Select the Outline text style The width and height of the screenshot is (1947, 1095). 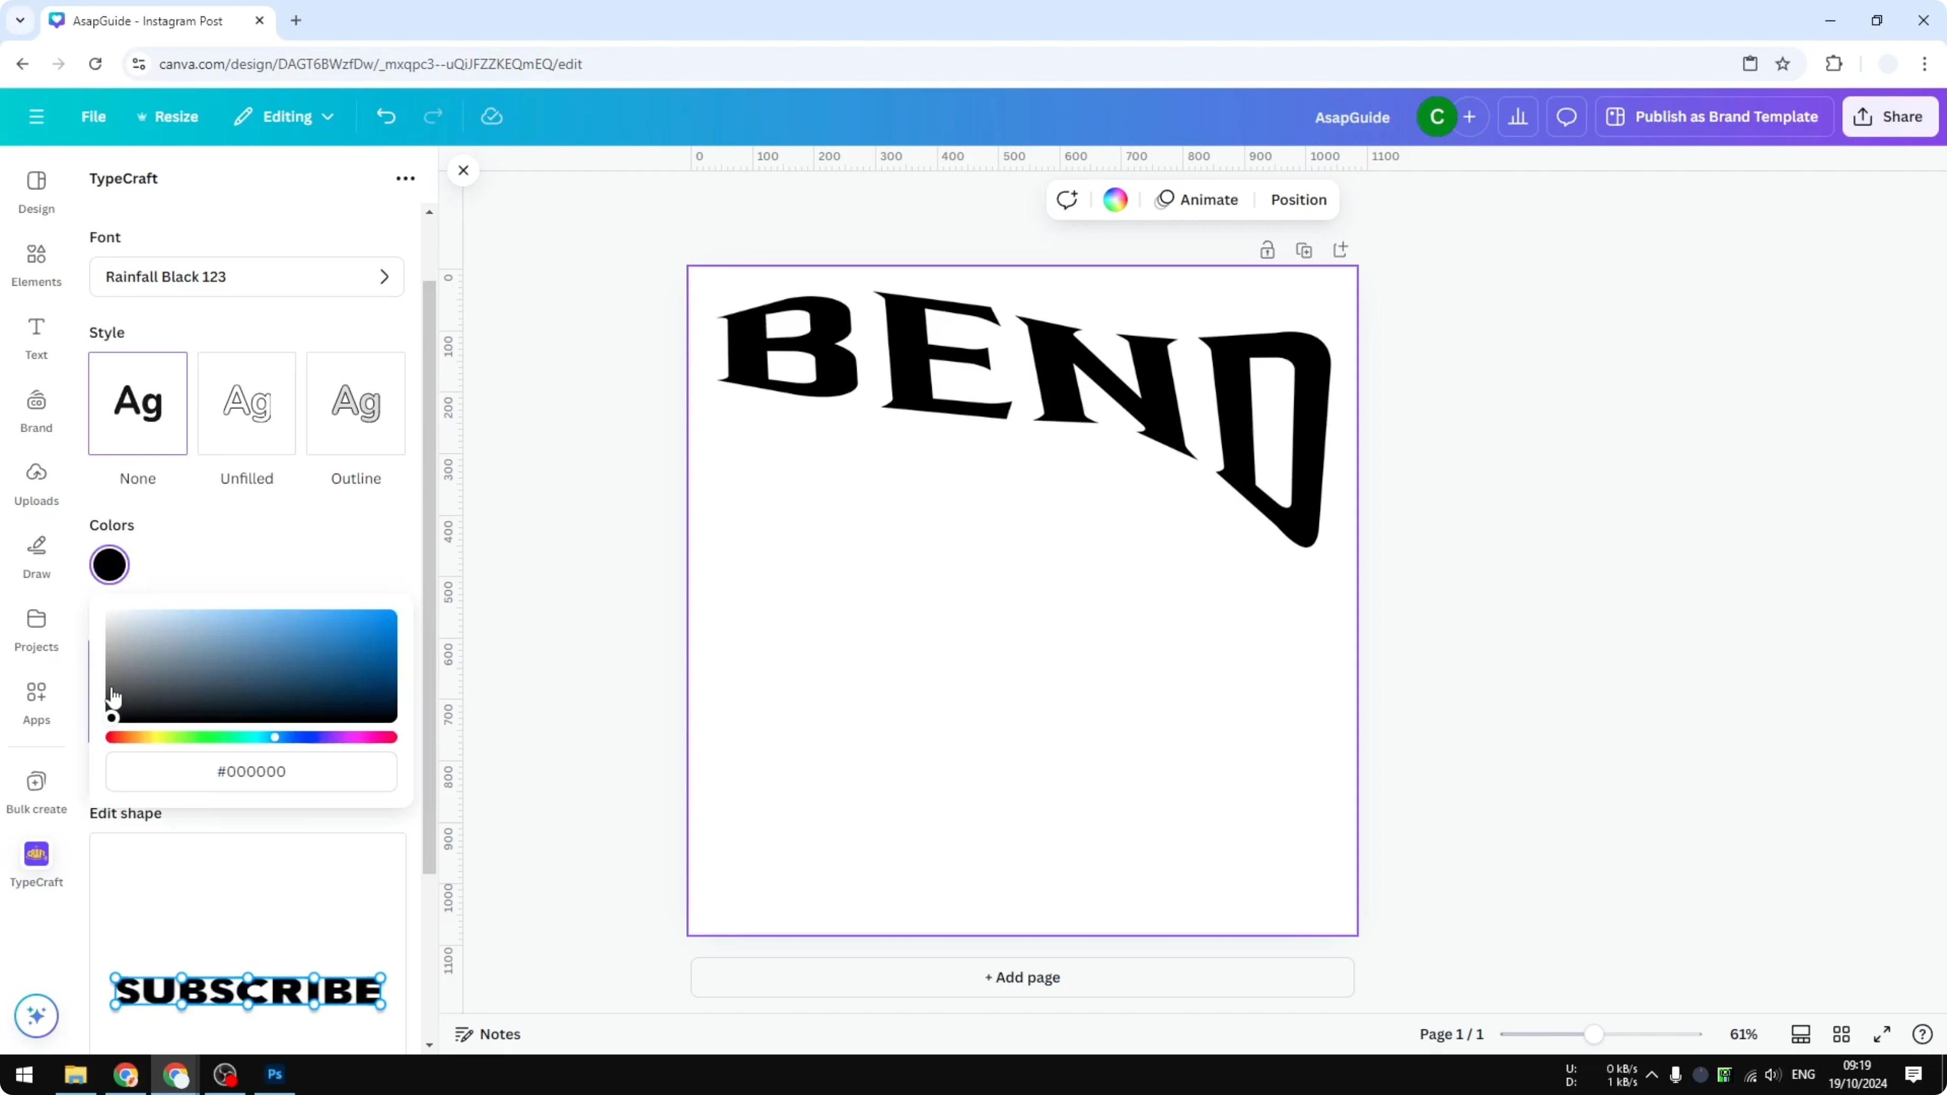coord(355,404)
